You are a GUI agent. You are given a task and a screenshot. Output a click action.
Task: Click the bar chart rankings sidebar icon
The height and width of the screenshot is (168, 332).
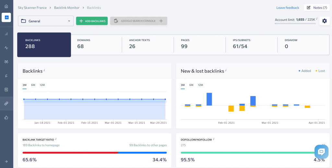coord(6,34)
